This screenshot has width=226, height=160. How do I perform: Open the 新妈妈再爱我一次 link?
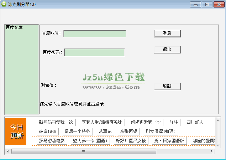[56, 122]
